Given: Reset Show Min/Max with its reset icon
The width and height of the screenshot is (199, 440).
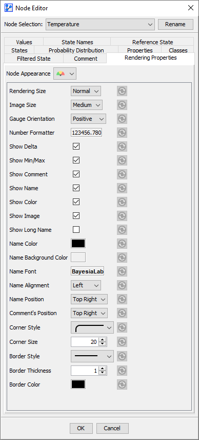Looking at the screenshot, I should [122, 160].
